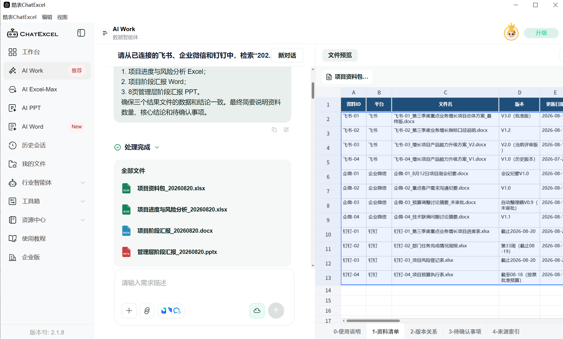The width and height of the screenshot is (563, 339).
Task: Select the 项目资料包 file tab
Action: (347, 77)
